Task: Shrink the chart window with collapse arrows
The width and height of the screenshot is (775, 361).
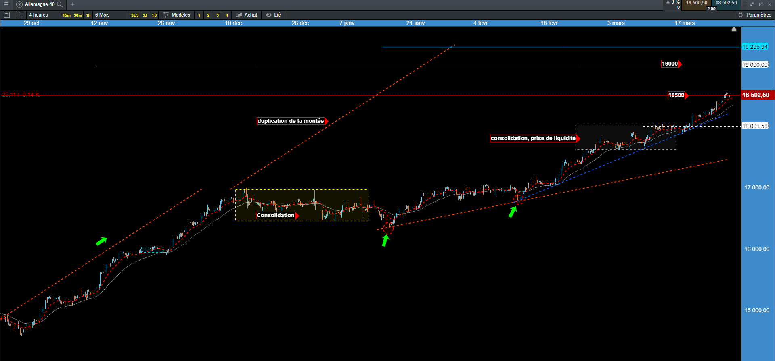Action: pos(752,4)
